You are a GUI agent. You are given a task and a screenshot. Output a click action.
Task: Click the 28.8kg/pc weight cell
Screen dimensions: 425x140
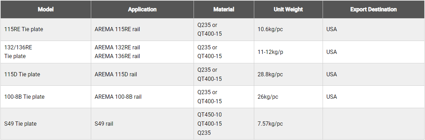click(288, 74)
